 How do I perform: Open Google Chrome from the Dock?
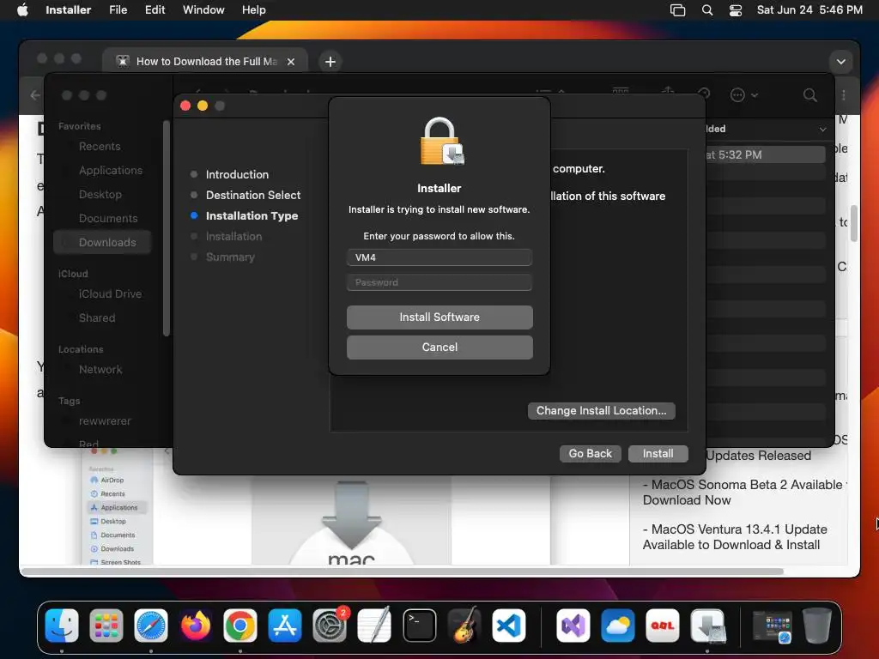click(x=240, y=625)
